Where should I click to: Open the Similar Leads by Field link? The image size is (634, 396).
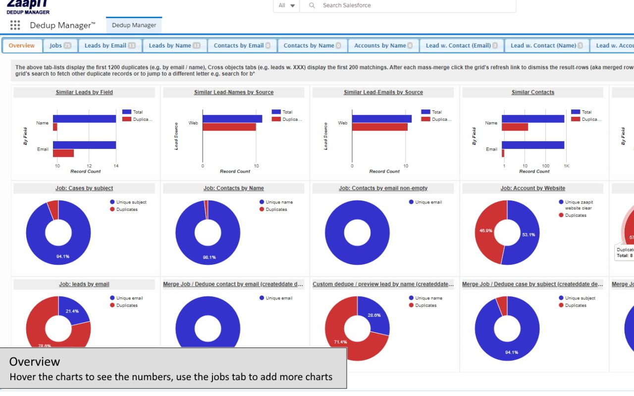coord(84,92)
